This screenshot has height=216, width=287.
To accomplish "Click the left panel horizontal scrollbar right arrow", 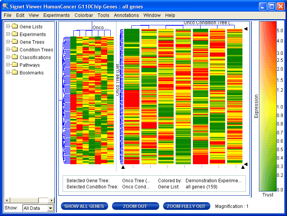I will click(x=51, y=200).
